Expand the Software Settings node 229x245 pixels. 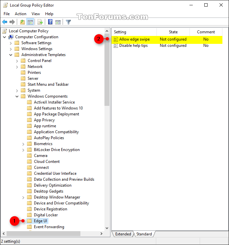coord(11,43)
